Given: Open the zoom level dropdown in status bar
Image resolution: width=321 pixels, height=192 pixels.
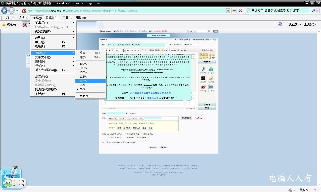Looking at the screenshot, I should (x=312, y=190).
